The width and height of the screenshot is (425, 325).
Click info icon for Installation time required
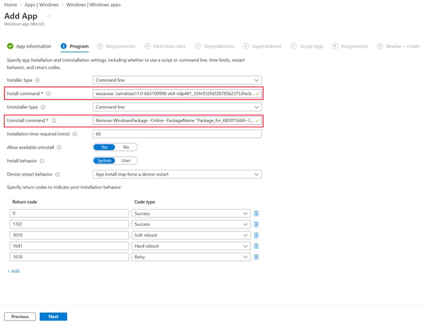coord(75,134)
